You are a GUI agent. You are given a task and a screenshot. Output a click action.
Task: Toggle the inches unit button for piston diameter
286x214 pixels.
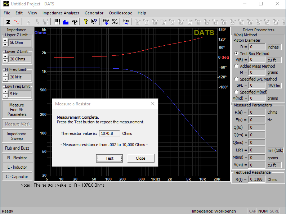pos(274,47)
